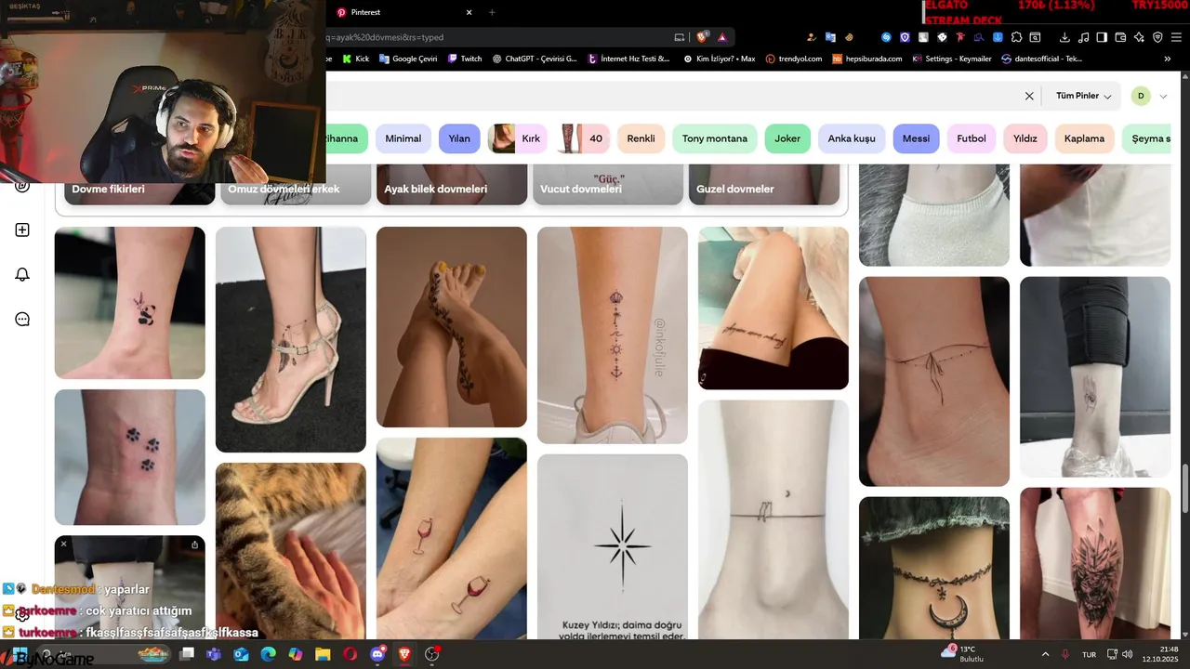Click the media control music note icon
Screen dimensions: 1190x669
[x=1083, y=37]
